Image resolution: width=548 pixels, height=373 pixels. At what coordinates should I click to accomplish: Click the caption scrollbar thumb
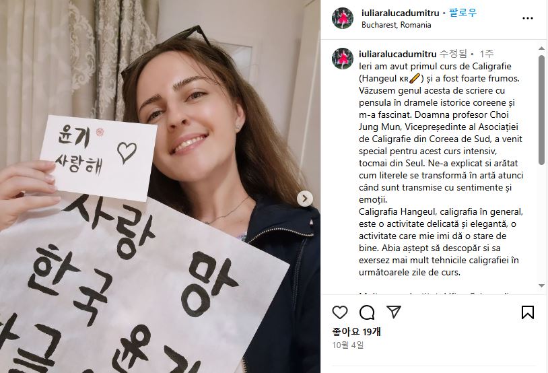click(541, 110)
